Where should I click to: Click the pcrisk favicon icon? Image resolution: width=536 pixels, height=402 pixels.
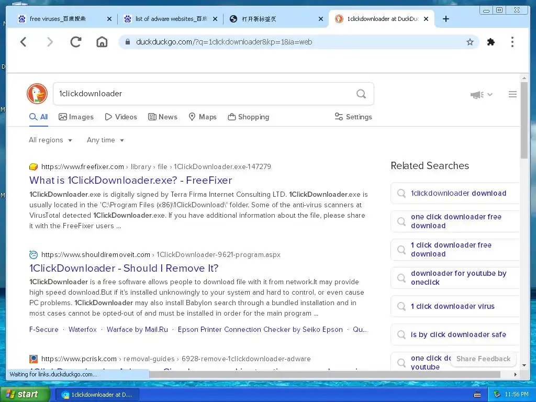[x=33, y=359]
